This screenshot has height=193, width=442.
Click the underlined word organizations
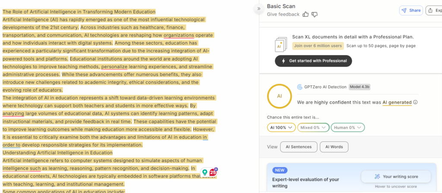(179, 35)
